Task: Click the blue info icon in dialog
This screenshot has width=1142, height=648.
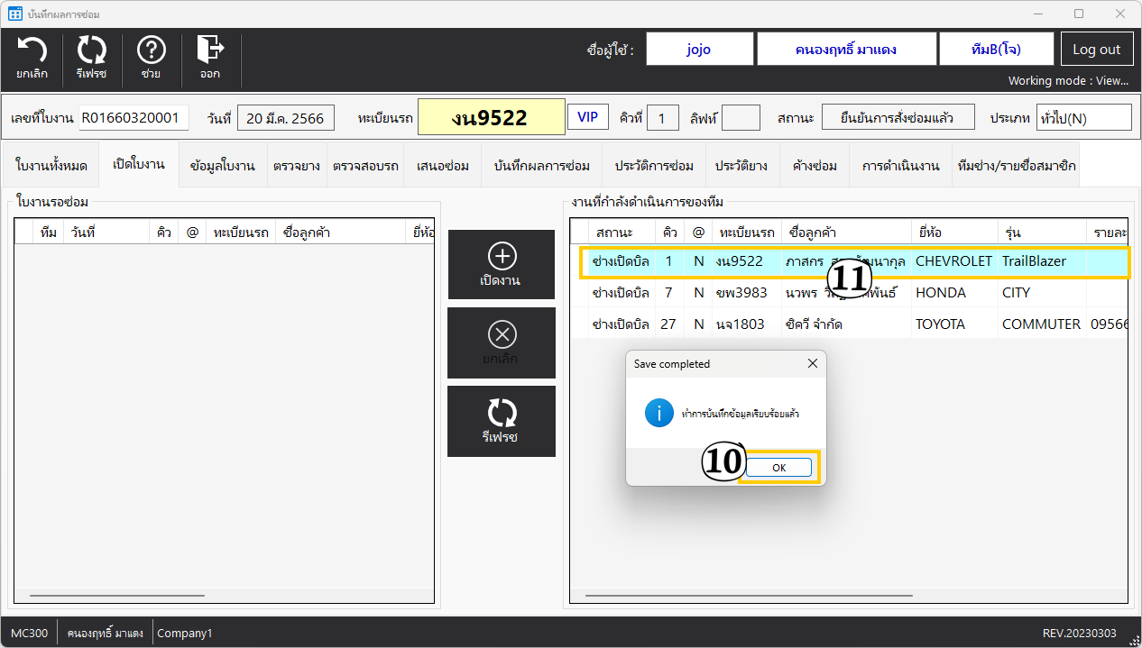Action: (658, 414)
